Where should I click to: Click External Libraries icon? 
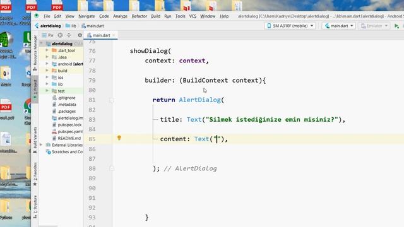coord(48,145)
